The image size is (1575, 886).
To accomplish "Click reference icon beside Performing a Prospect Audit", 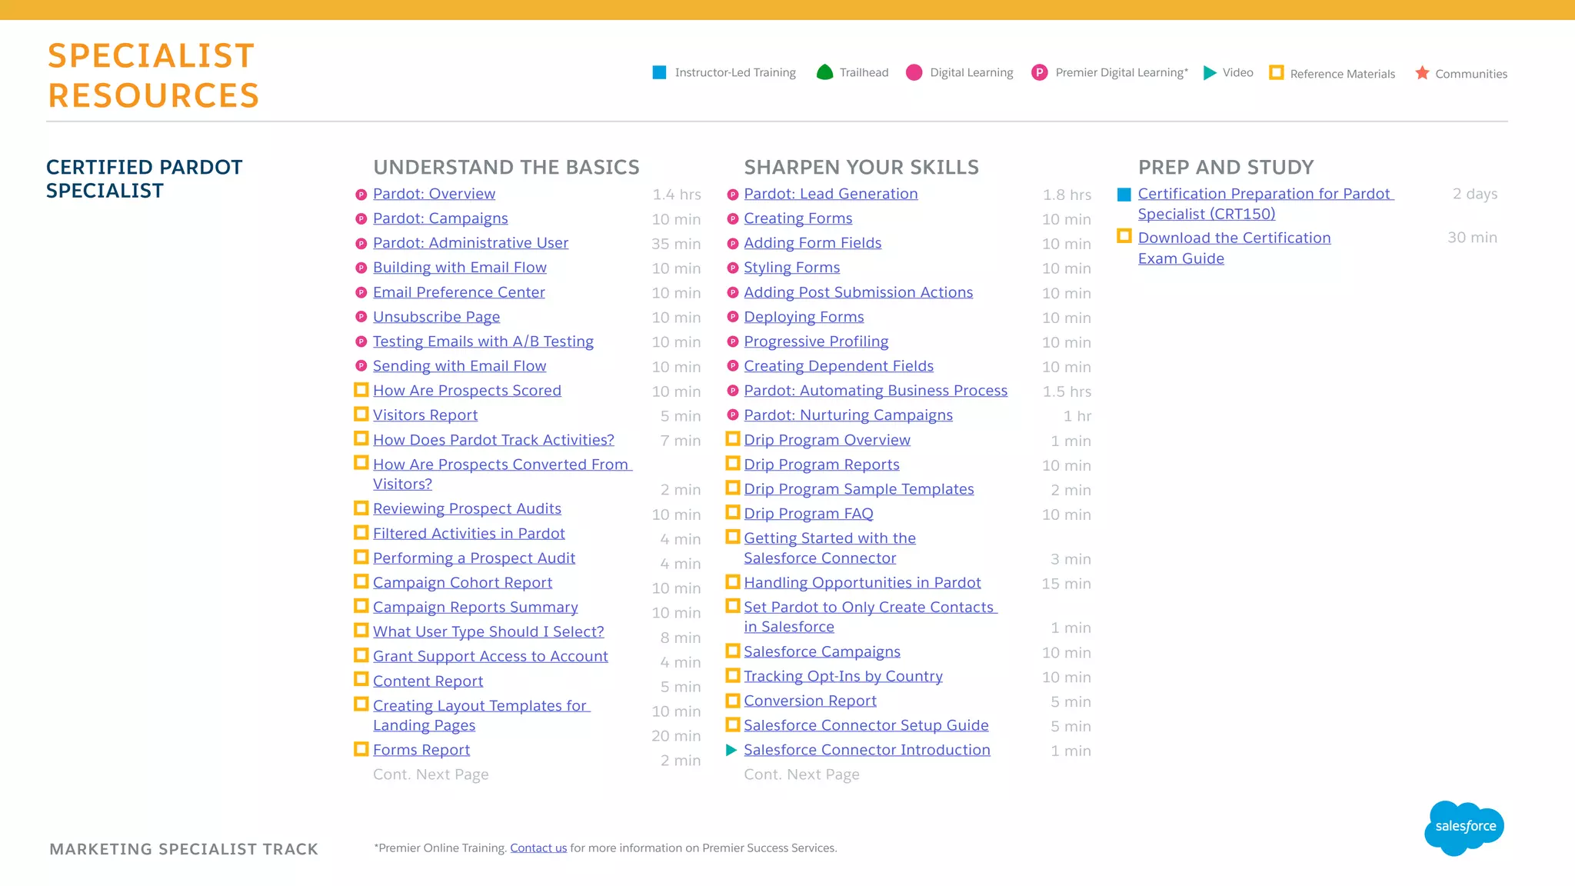I will [x=361, y=556].
